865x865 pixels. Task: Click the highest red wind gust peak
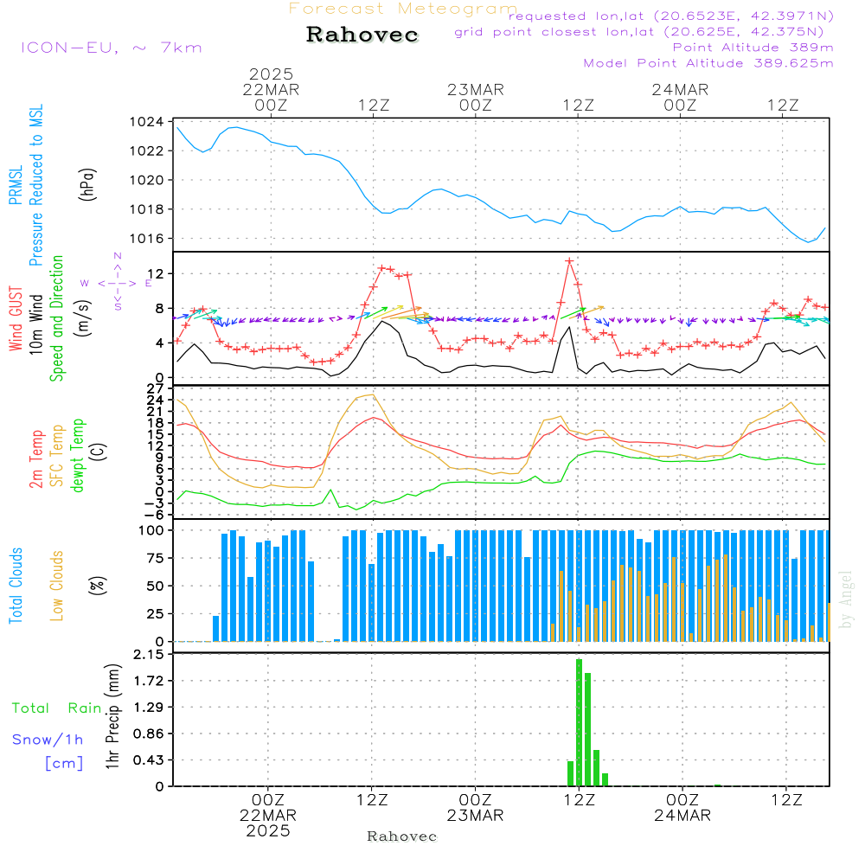(x=569, y=260)
